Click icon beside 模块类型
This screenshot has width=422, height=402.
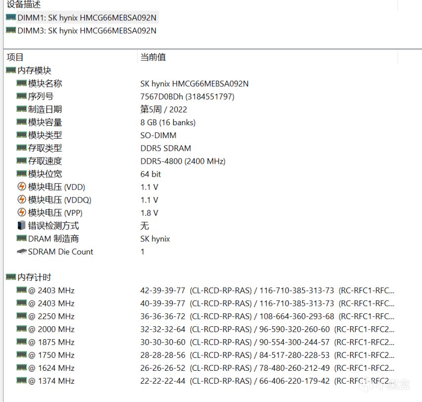coord(21,135)
